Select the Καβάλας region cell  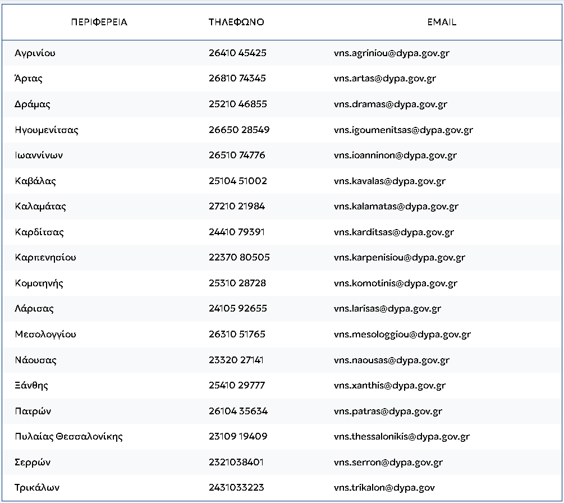pyautogui.click(x=35, y=181)
